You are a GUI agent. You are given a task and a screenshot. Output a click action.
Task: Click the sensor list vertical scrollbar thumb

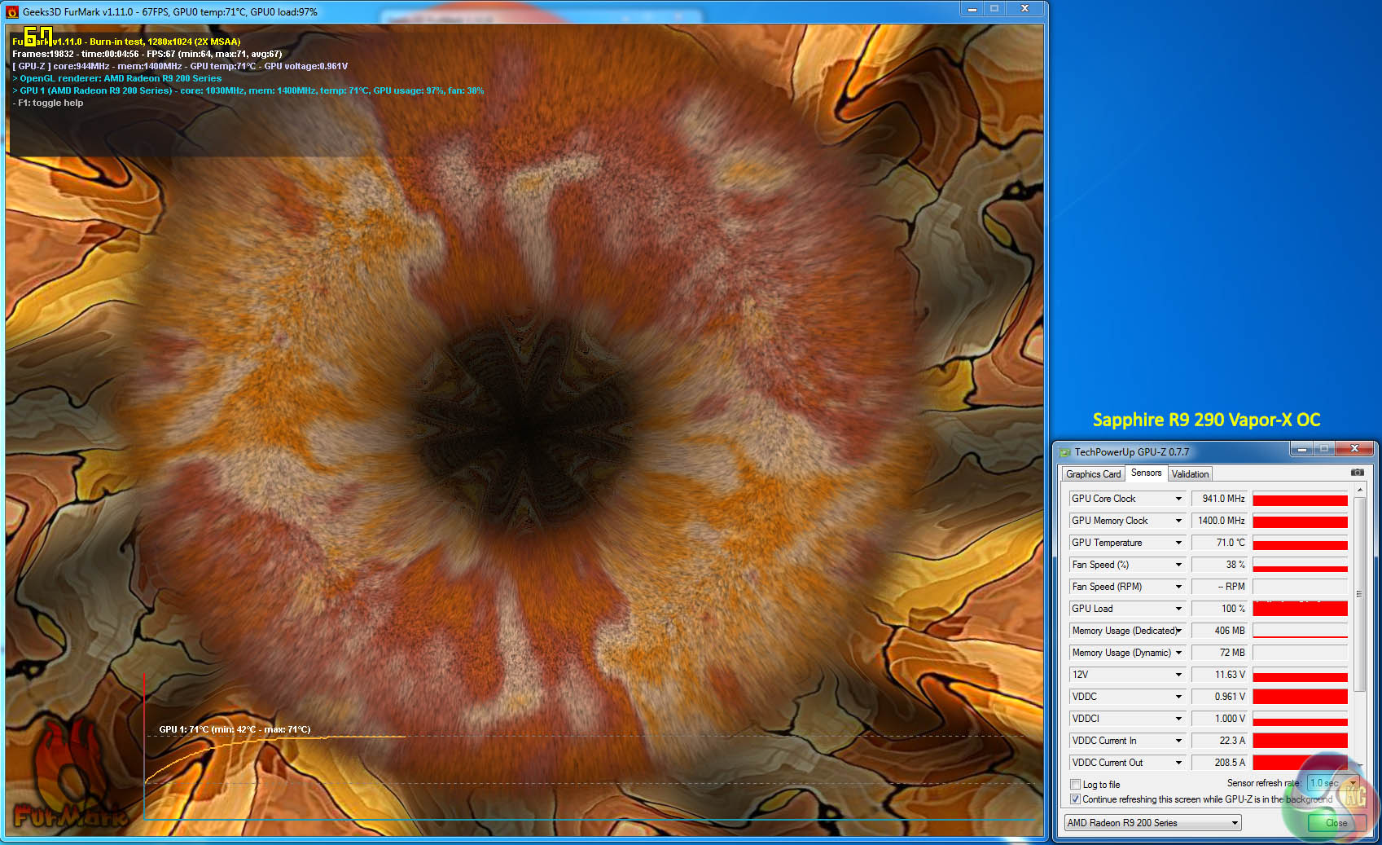[x=1359, y=593]
